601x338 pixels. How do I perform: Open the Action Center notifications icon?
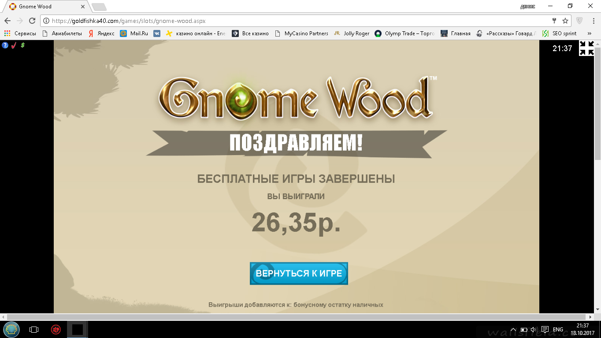pos(545,330)
